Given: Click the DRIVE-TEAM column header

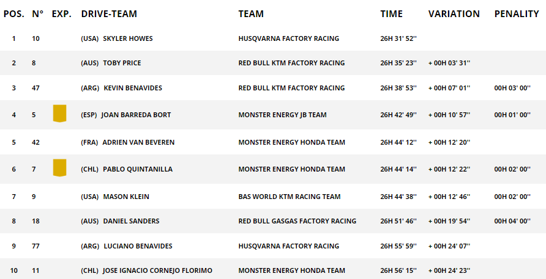Looking at the screenshot, I should point(109,14).
